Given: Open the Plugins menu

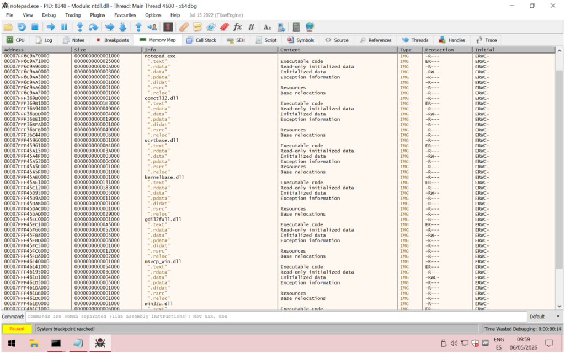Looking at the screenshot, I should click(97, 15).
